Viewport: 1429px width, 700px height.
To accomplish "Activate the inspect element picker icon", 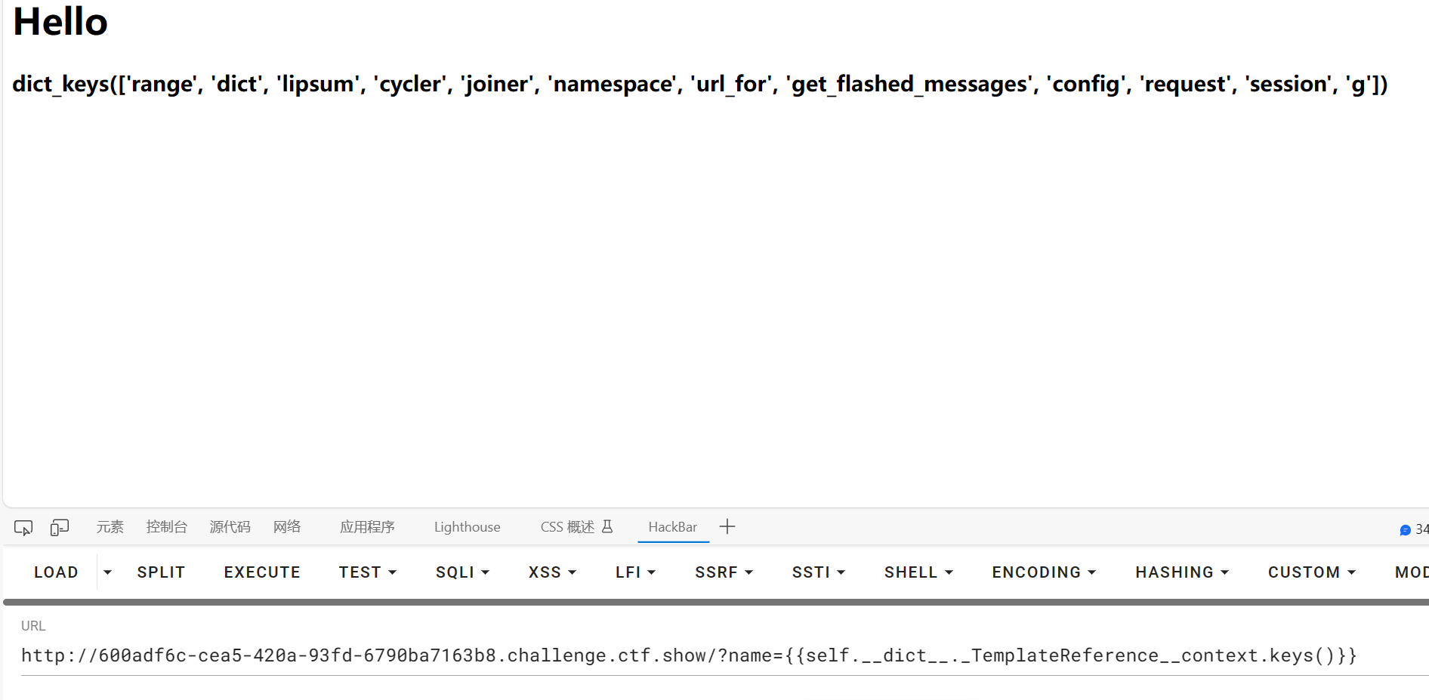I will (23, 527).
